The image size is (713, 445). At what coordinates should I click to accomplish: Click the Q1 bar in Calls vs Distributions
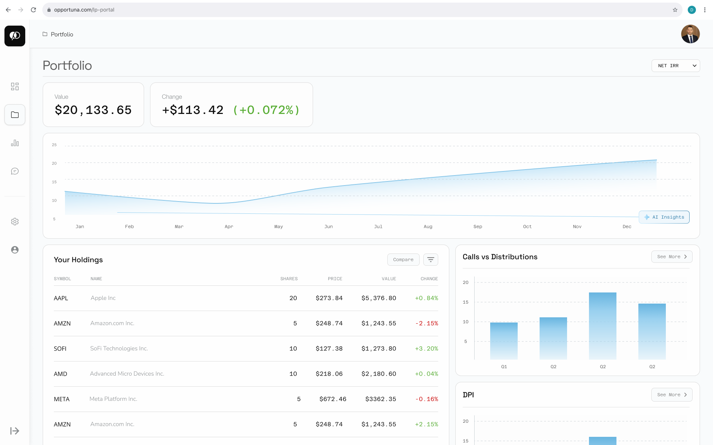click(504, 341)
